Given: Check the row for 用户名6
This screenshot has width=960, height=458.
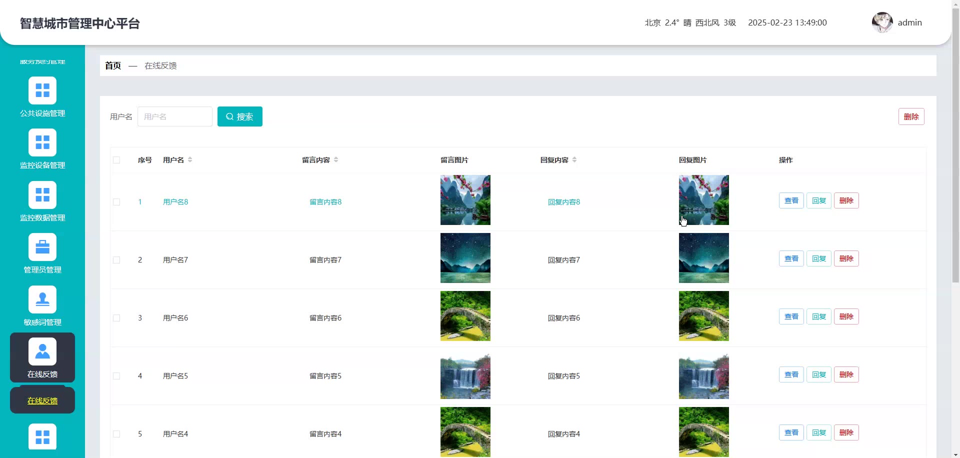Looking at the screenshot, I should click(x=116, y=318).
